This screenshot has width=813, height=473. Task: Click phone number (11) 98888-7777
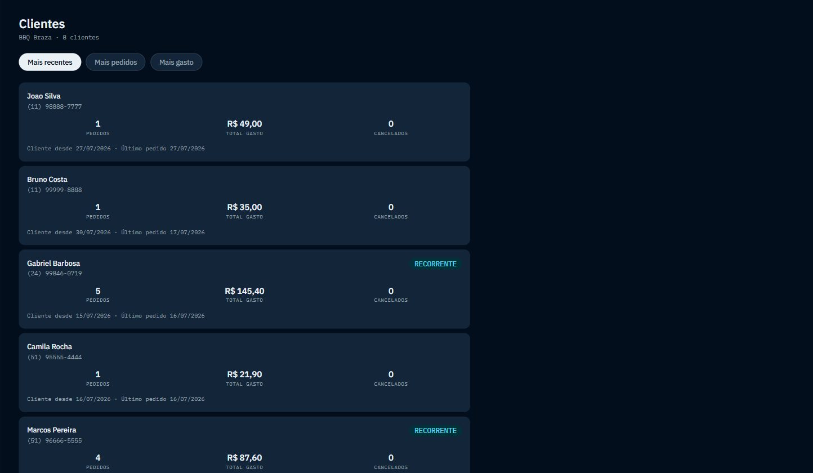[55, 106]
